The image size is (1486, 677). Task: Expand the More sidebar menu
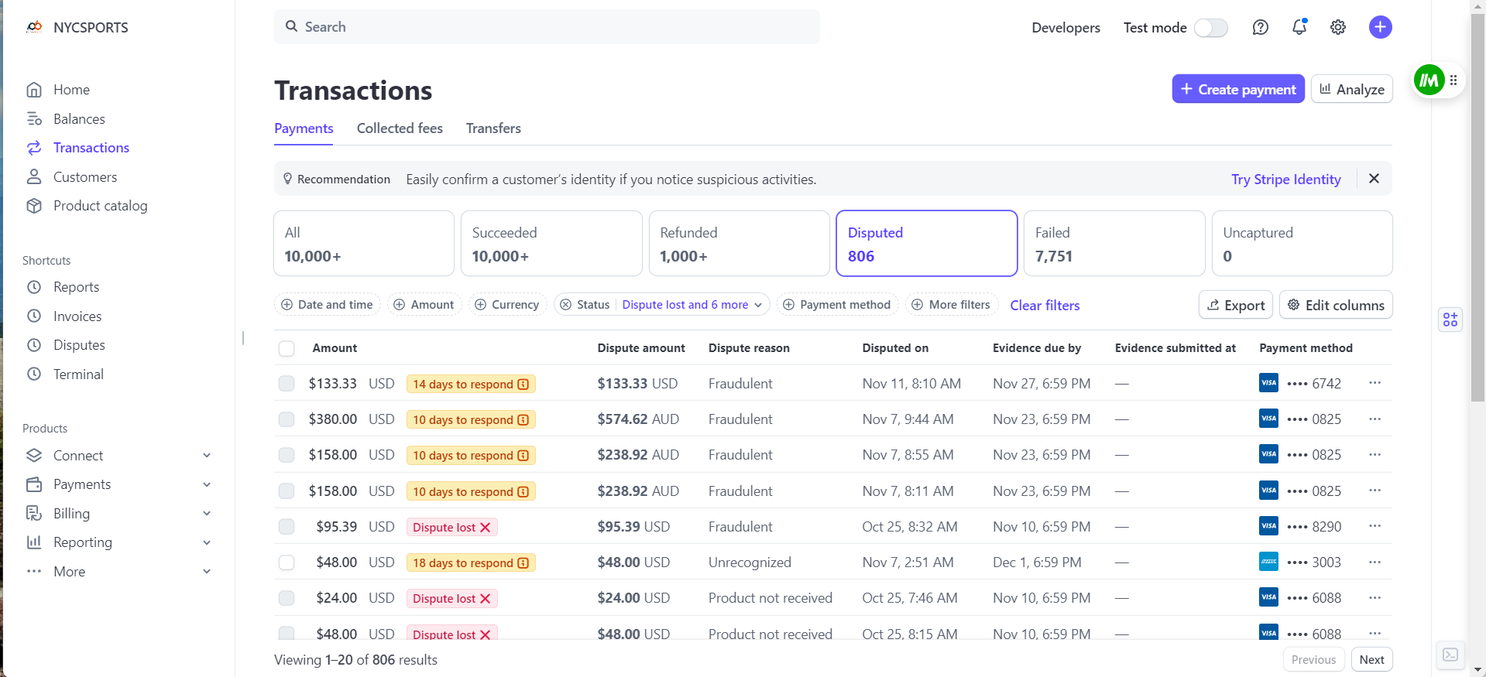207,572
